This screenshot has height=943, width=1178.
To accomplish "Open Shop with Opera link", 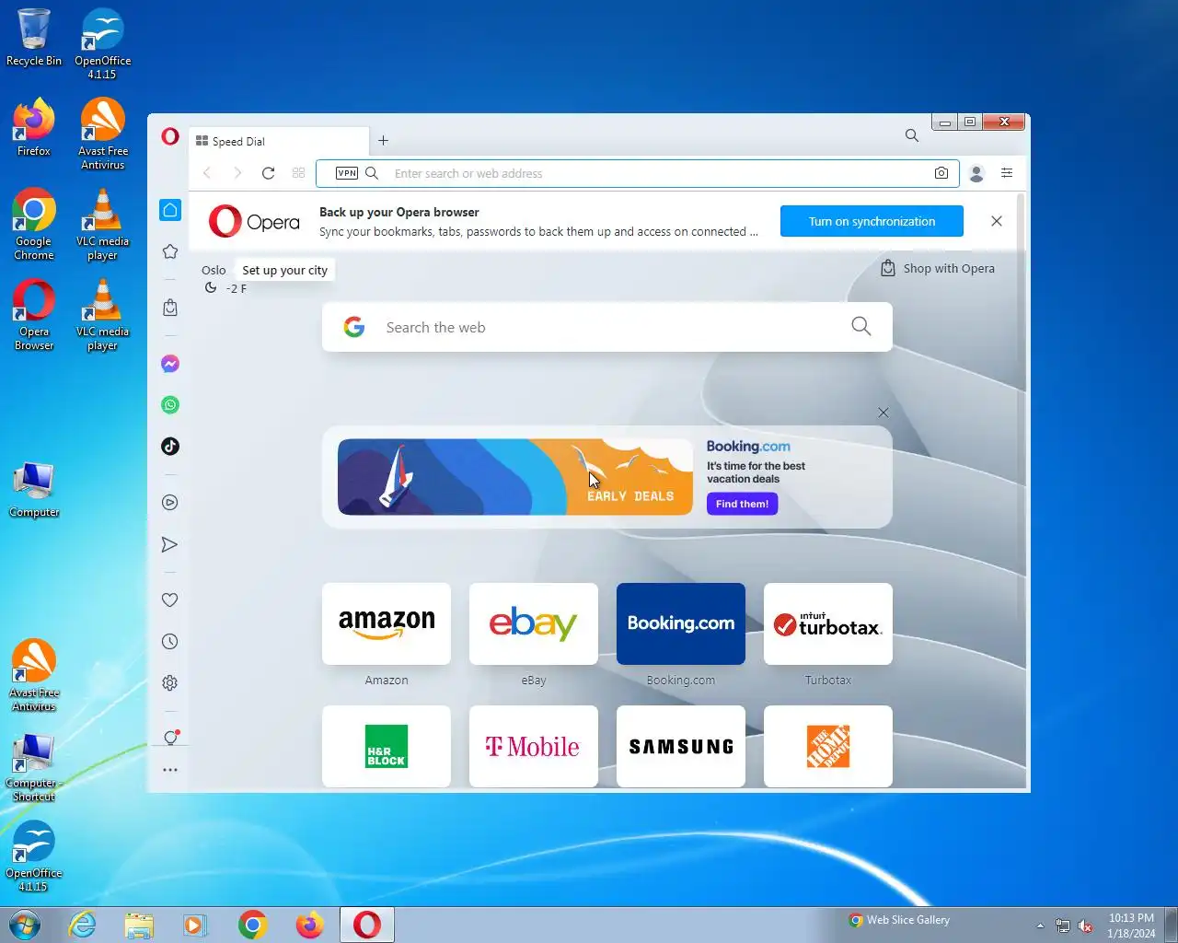I will click(x=938, y=268).
